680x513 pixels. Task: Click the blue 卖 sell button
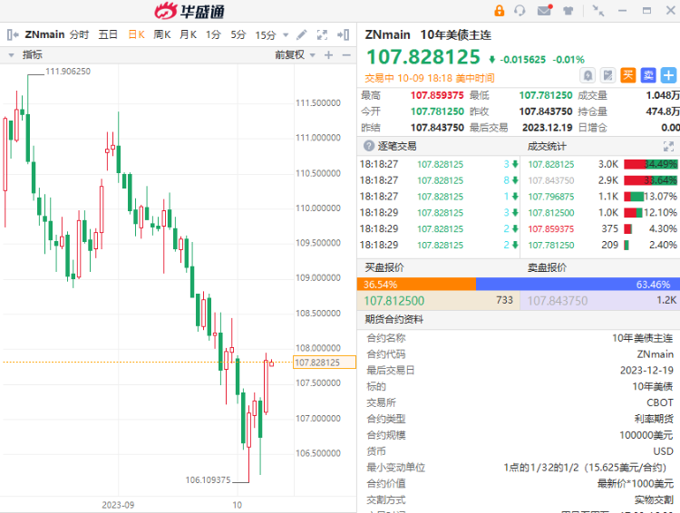pyautogui.click(x=648, y=74)
